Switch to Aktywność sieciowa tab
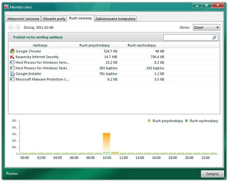The image size is (228, 182). pos(23,19)
